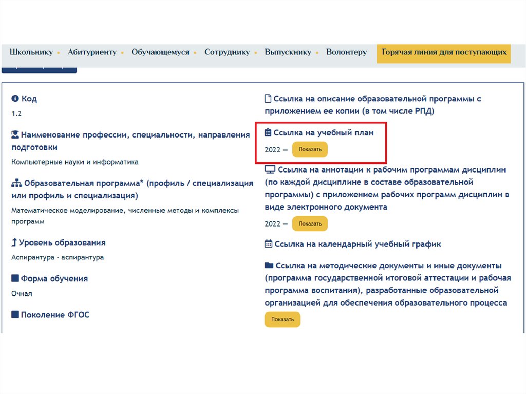Click the square icon beside Форма обучения
526x394 pixels.
(15, 278)
